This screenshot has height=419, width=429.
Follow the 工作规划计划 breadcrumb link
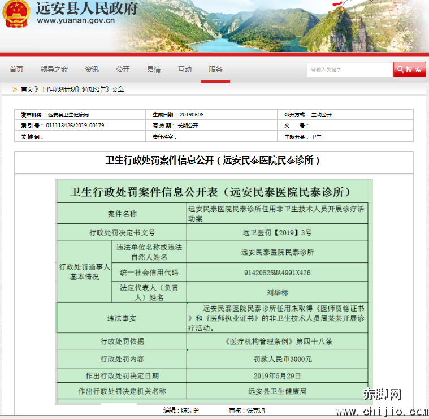click(59, 89)
